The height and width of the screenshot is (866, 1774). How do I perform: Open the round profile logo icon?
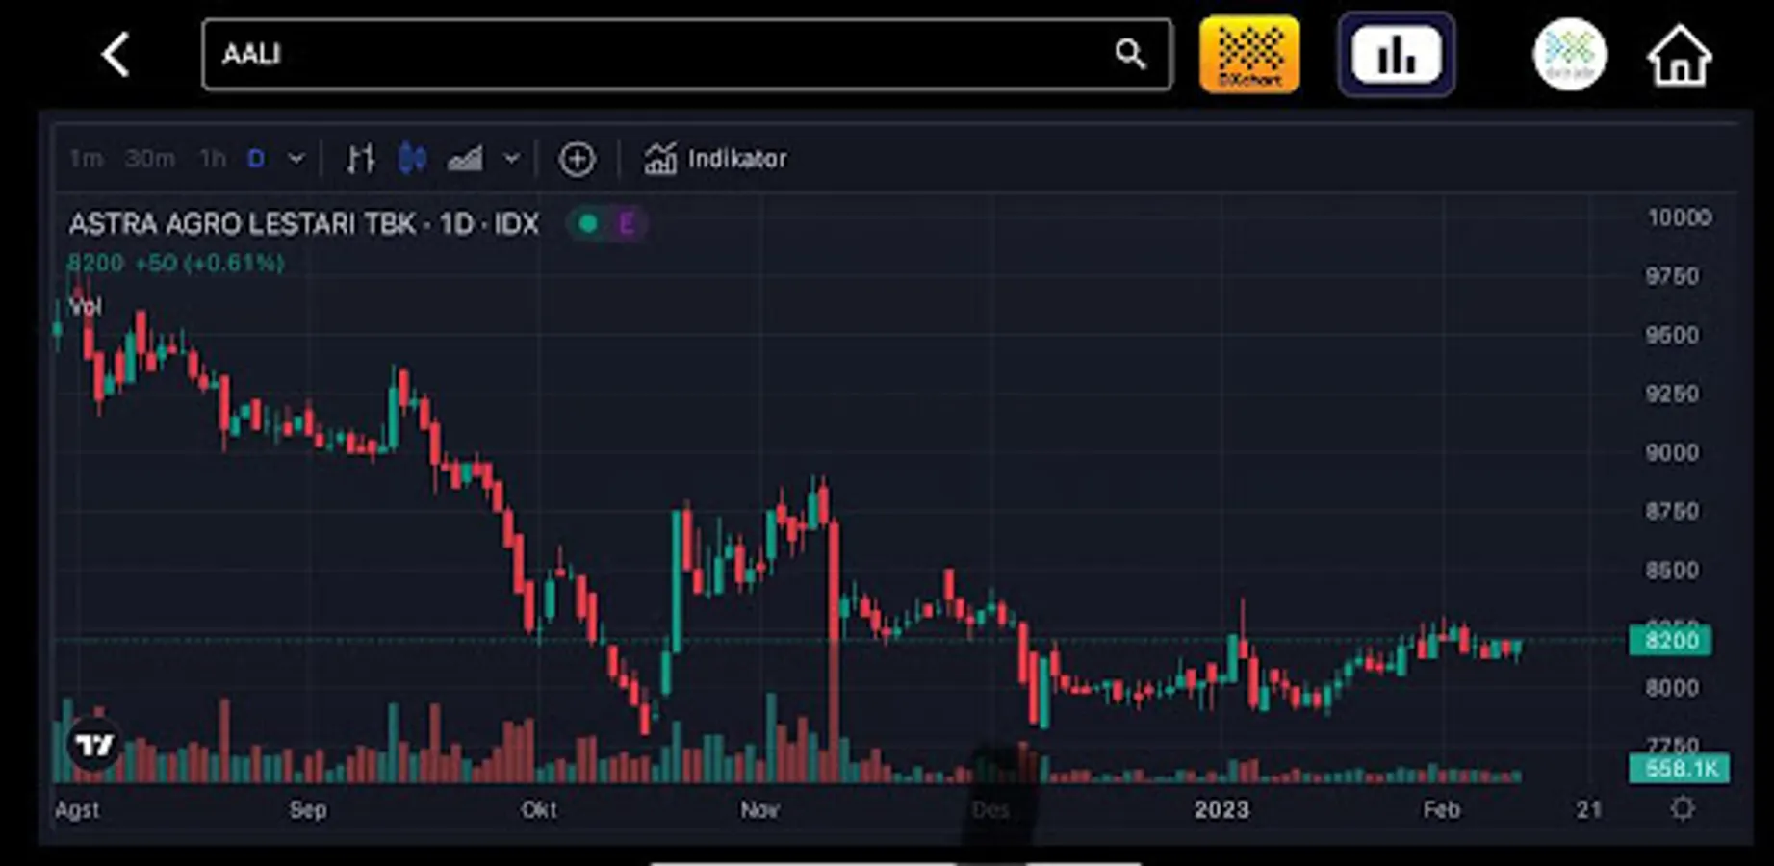coord(1569,55)
